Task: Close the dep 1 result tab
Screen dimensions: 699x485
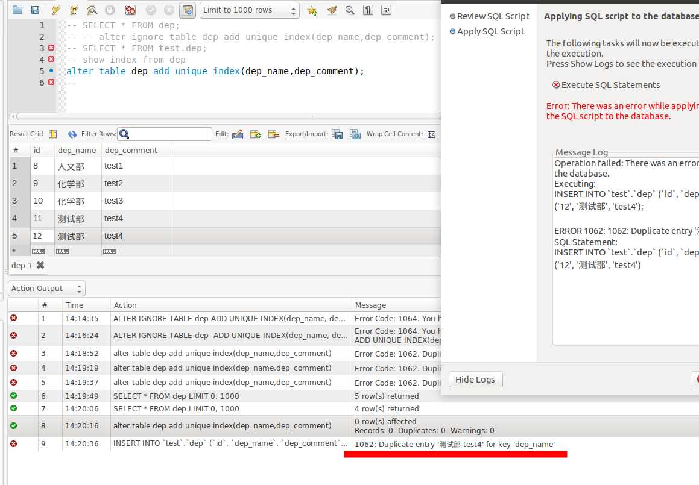Action: click(x=40, y=266)
